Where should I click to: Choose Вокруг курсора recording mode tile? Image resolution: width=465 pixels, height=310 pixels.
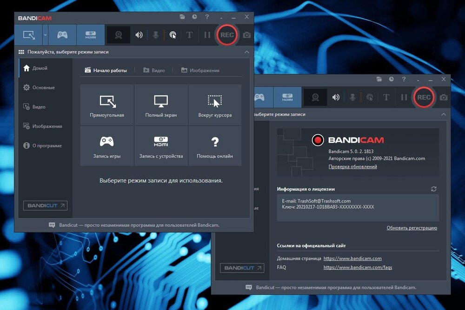pyautogui.click(x=215, y=105)
